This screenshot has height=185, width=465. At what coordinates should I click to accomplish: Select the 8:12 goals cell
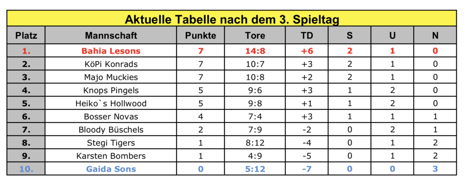(255, 143)
